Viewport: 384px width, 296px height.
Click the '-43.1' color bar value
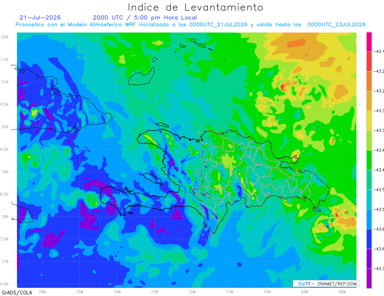pos(379,51)
